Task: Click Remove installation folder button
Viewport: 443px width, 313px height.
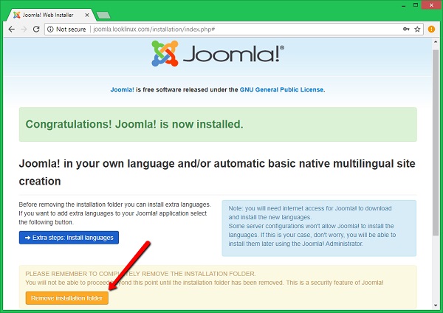Action: [x=67, y=298]
